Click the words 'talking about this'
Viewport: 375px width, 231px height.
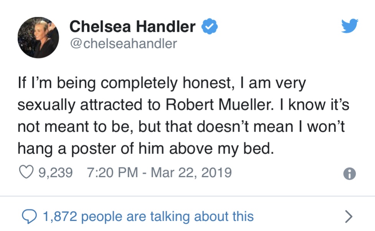click(202, 216)
